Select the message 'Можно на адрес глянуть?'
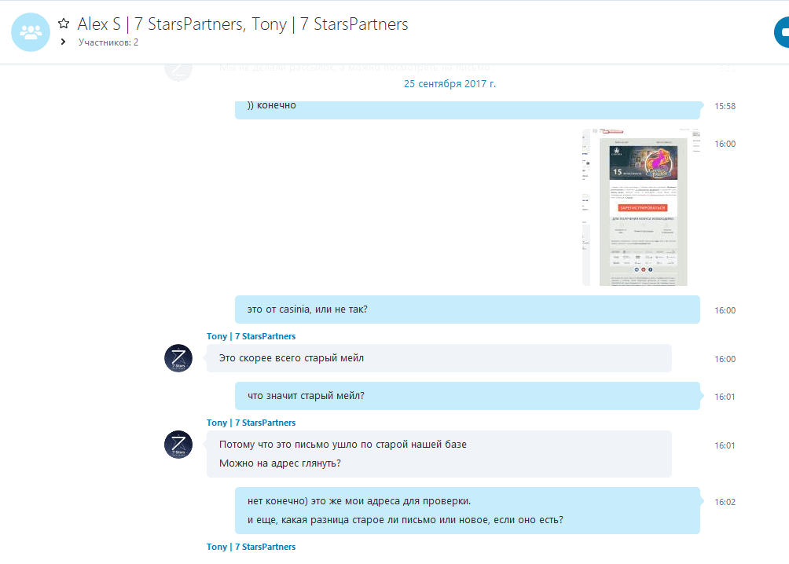This screenshot has height=564, width=789. pyautogui.click(x=280, y=463)
